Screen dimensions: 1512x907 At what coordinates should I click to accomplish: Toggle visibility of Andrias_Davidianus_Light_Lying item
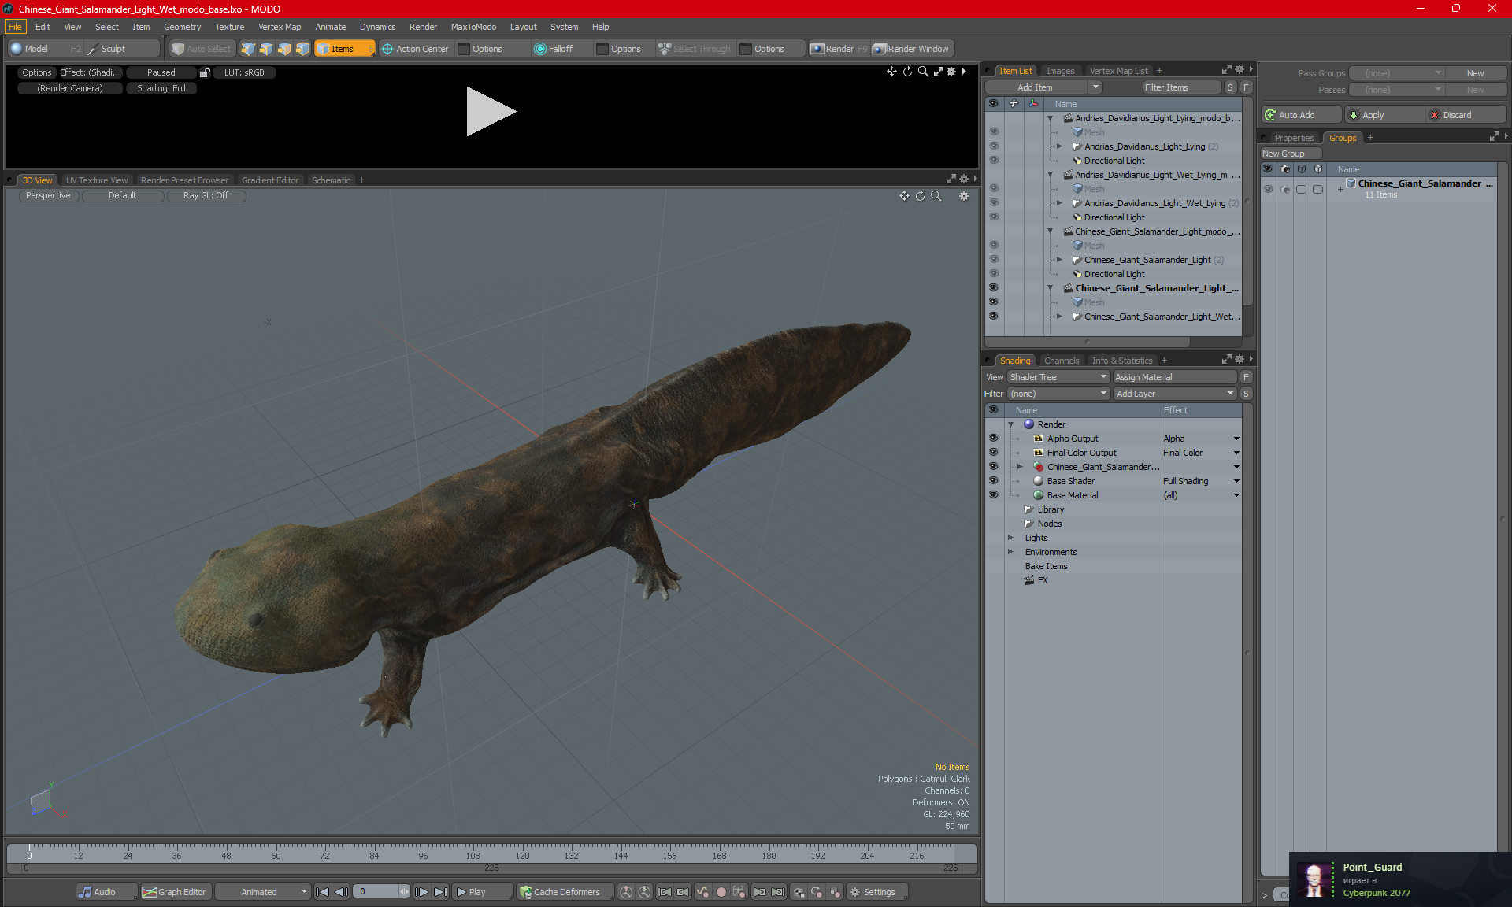point(993,146)
